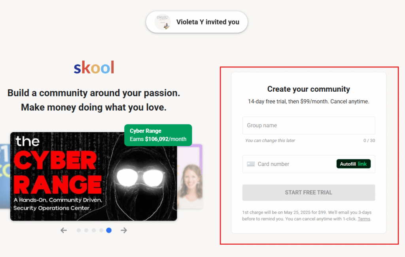Click the partially hidden woman's photo card
The width and height of the screenshot is (405, 257).
[x=190, y=177]
